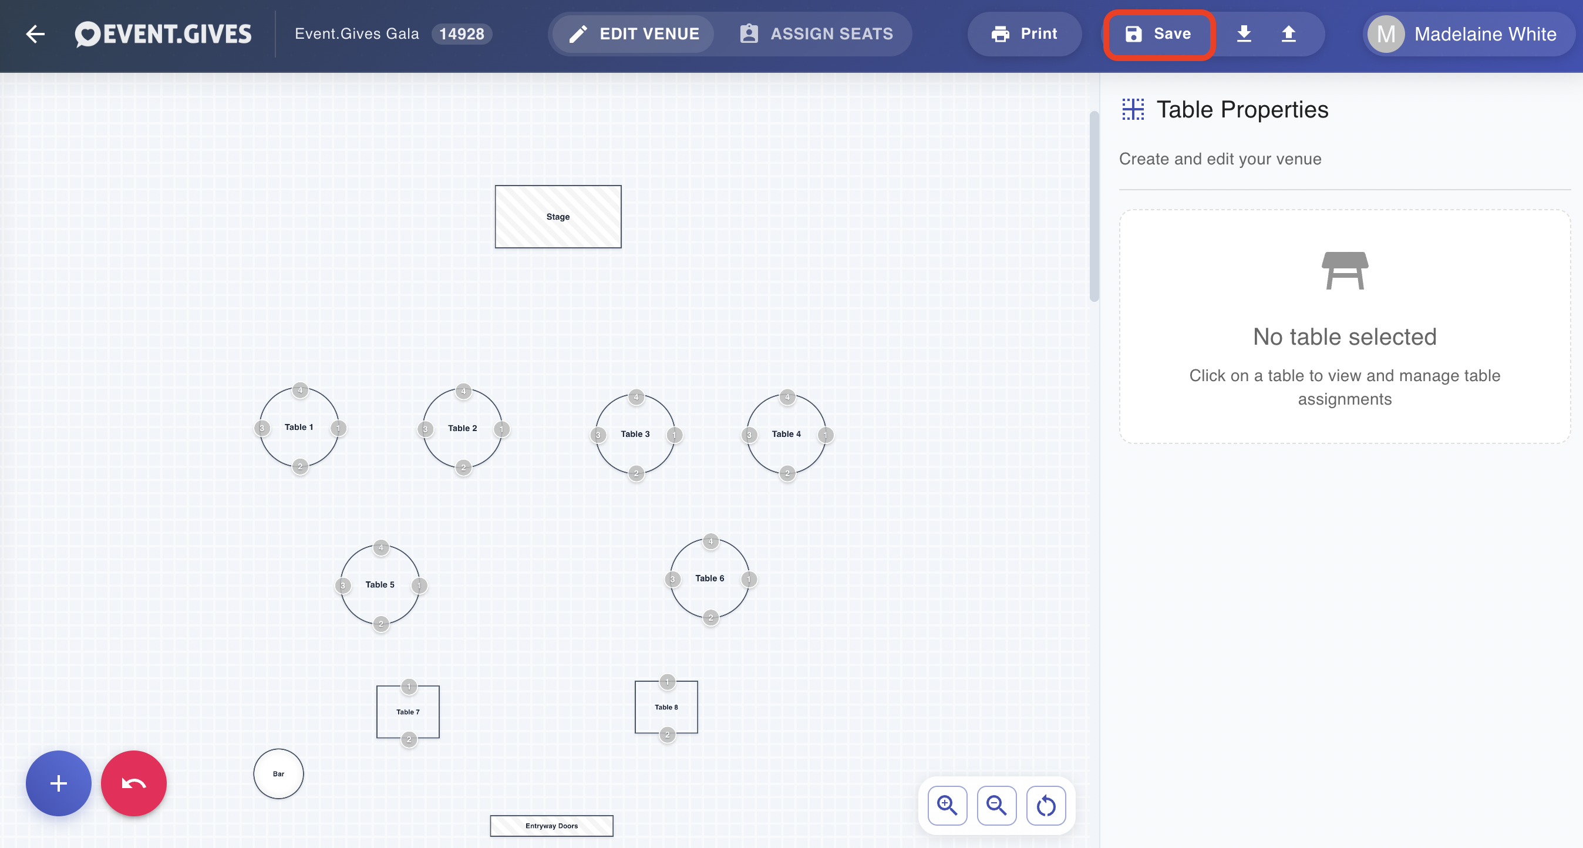Click seat 4 of Table 1
Screen dimensions: 1583x848
coord(300,390)
